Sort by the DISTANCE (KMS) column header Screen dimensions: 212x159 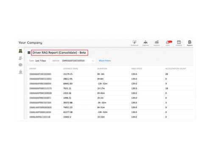coord(71,69)
